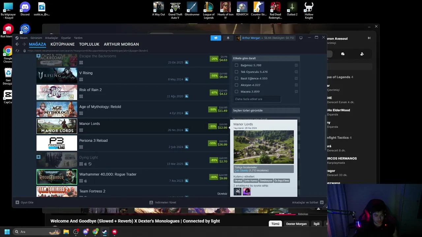Open the Dying Light listing
The image size is (422, 237).
(133, 160)
